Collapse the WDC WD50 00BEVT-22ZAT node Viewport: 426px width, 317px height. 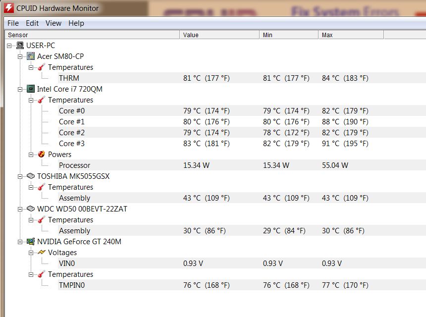tap(20, 209)
